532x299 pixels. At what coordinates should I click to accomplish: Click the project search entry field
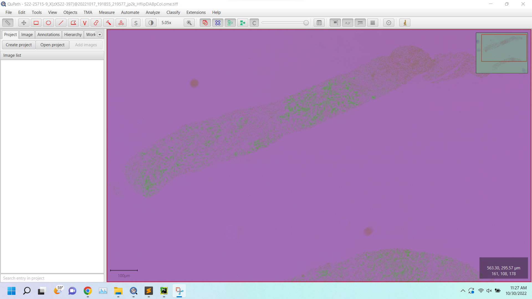52,278
